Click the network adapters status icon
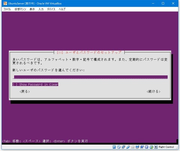 coord(123,147)
